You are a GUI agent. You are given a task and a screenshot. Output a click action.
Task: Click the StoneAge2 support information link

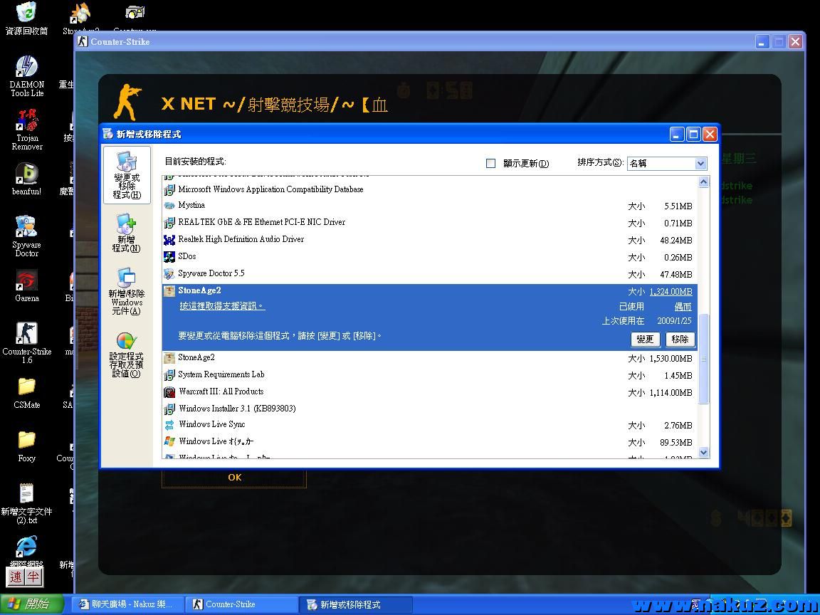(222, 306)
